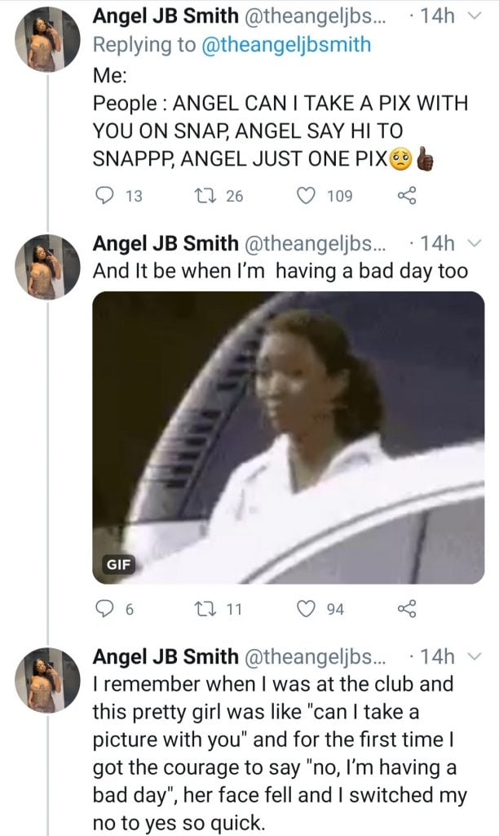Play the GIF of woman in car
This screenshot has width=499, height=836.
289,437
